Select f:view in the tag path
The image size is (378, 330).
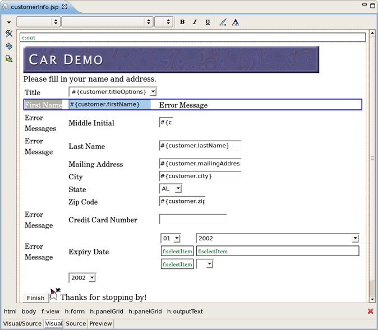tap(50, 311)
